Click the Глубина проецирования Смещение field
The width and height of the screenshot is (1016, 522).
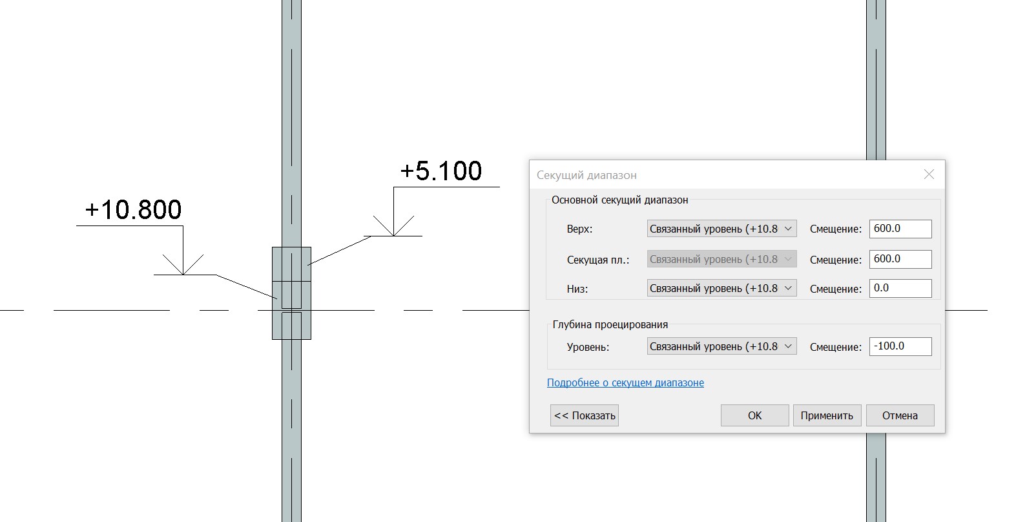click(900, 346)
